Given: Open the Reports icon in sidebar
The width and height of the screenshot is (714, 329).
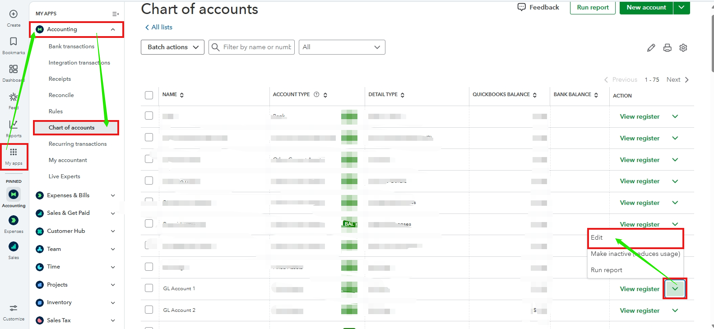Looking at the screenshot, I should (14, 125).
